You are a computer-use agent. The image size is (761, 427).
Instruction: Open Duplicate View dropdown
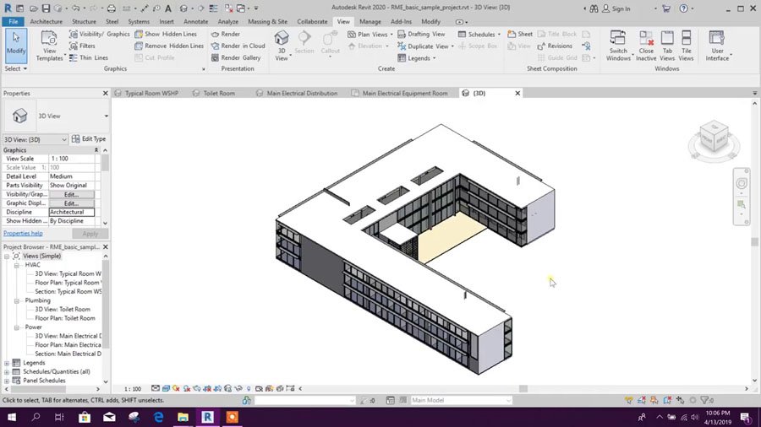click(425, 46)
